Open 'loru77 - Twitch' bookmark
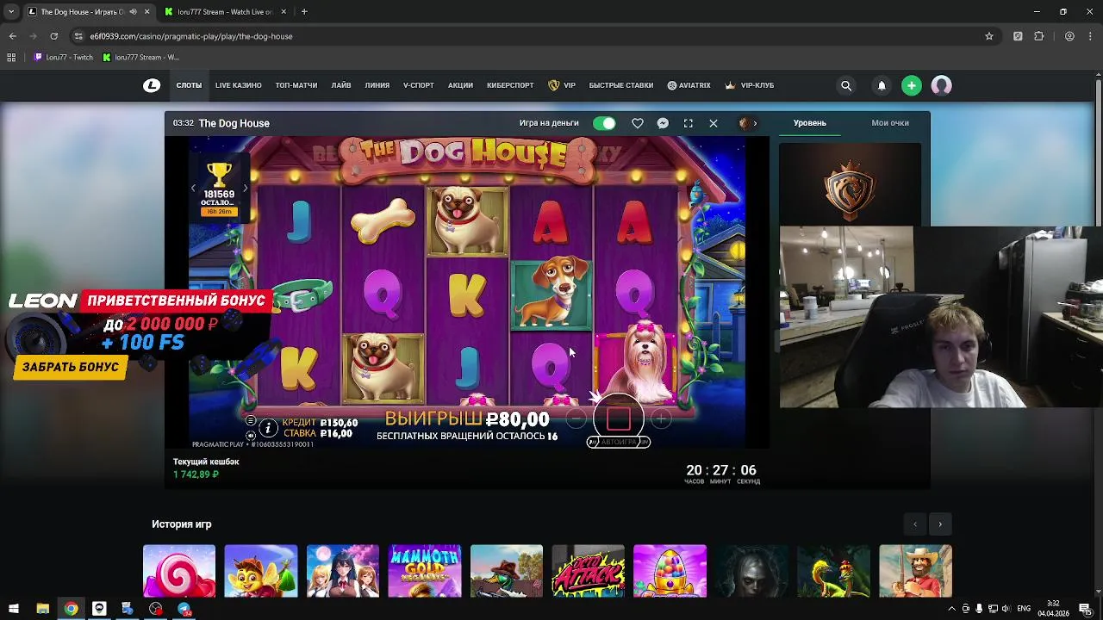 point(64,57)
